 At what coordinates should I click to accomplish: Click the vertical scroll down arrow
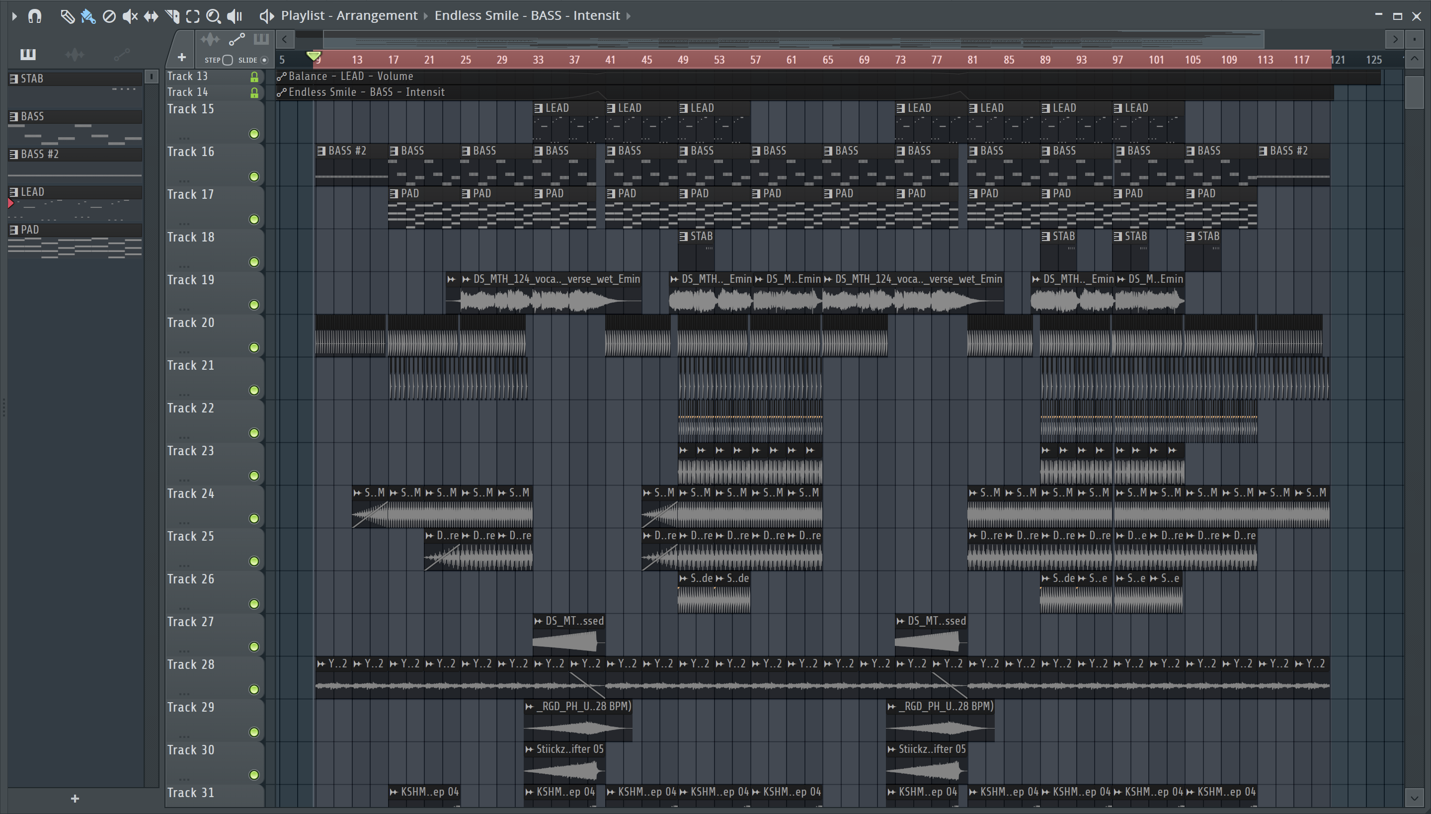coord(1414,797)
